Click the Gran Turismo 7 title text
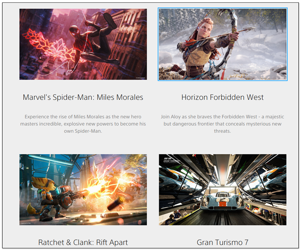The image size is (301, 251). (x=222, y=242)
